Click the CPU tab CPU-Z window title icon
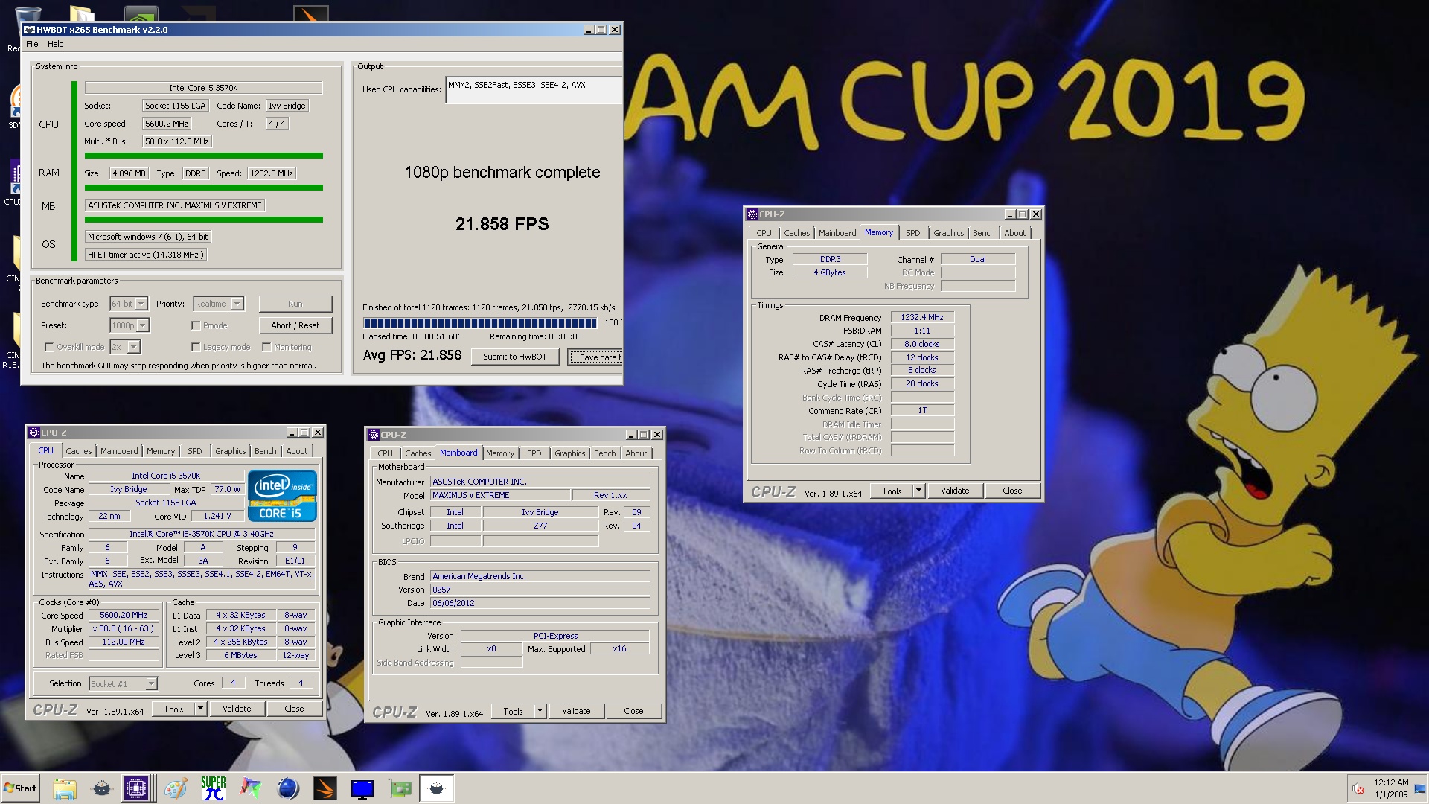Image resolution: width=1429 pixels, height=804 pixels. [33, 433]
